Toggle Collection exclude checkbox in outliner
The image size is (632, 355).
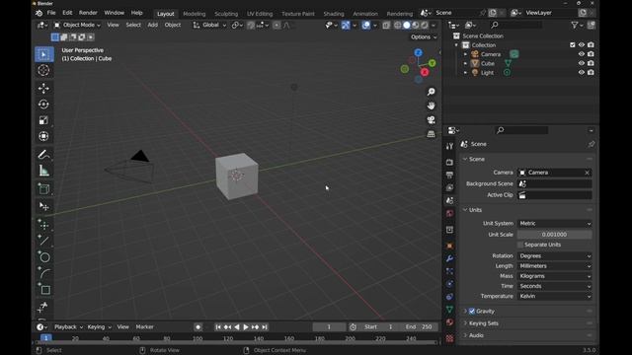click(573, 44)
